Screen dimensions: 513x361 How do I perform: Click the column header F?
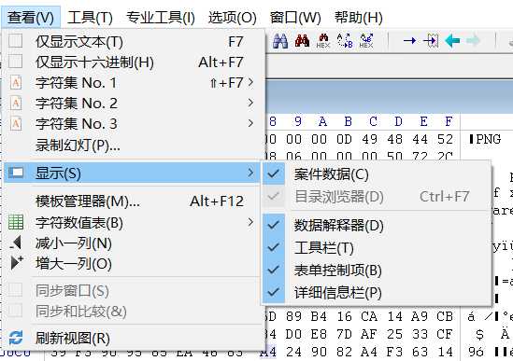point(449,121)
